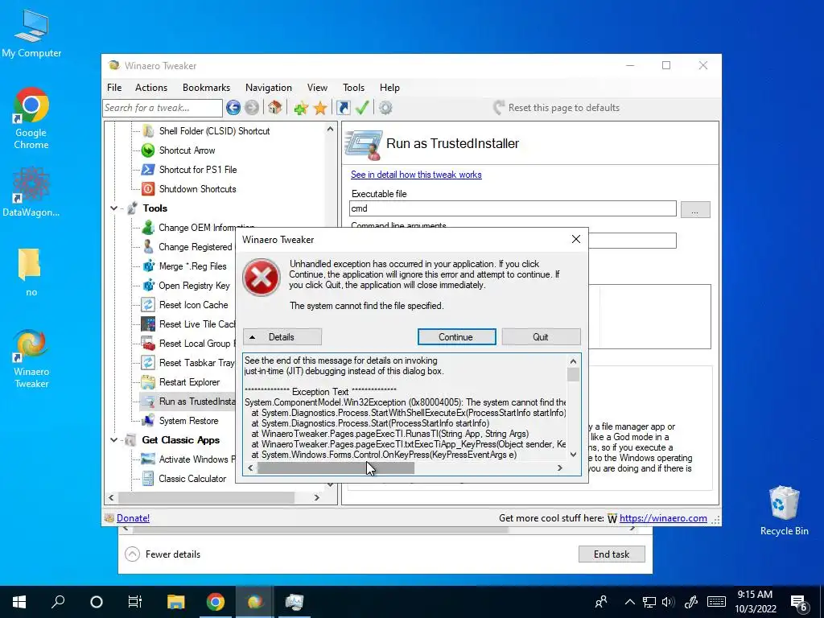The width and height of the screenshot is (824, 618).
Task: Click Quit in the error dialog
Action: pyautogui.click(x=541, y=337)
